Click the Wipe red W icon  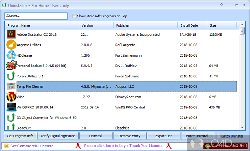click(11, 97)
